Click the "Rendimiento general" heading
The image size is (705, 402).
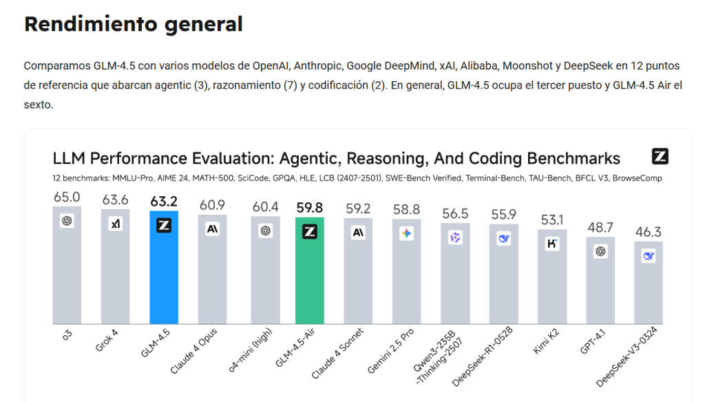coord(134,24)
